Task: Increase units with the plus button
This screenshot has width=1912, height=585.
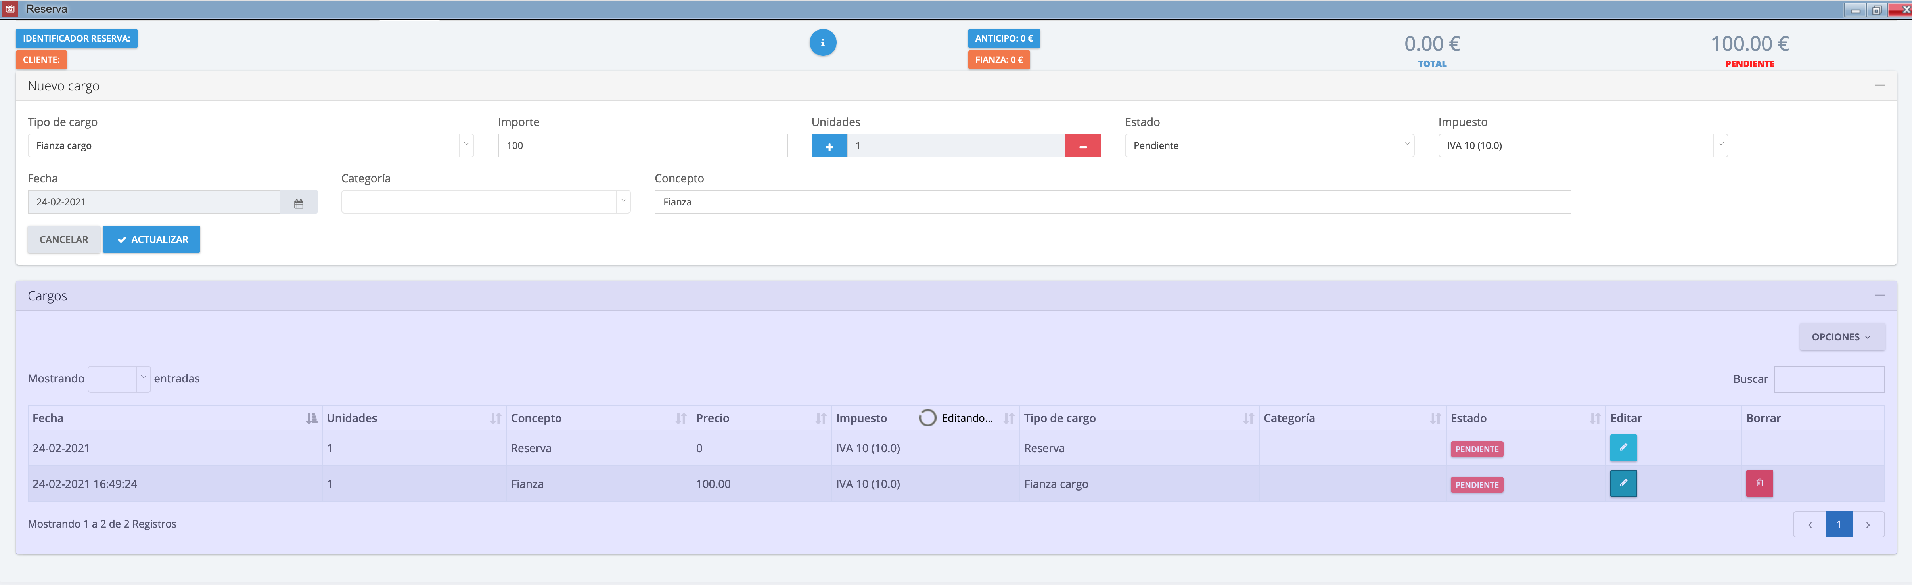Action: 829,146
